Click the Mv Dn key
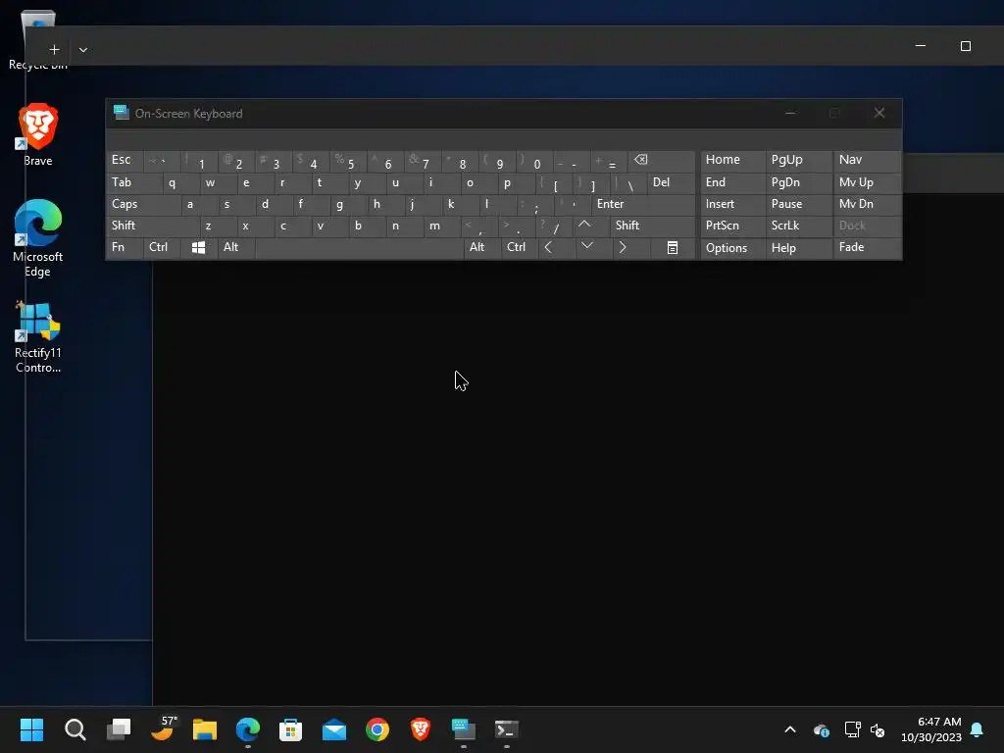The width and height of the screenshot is (1004, 753). (867, 204)
